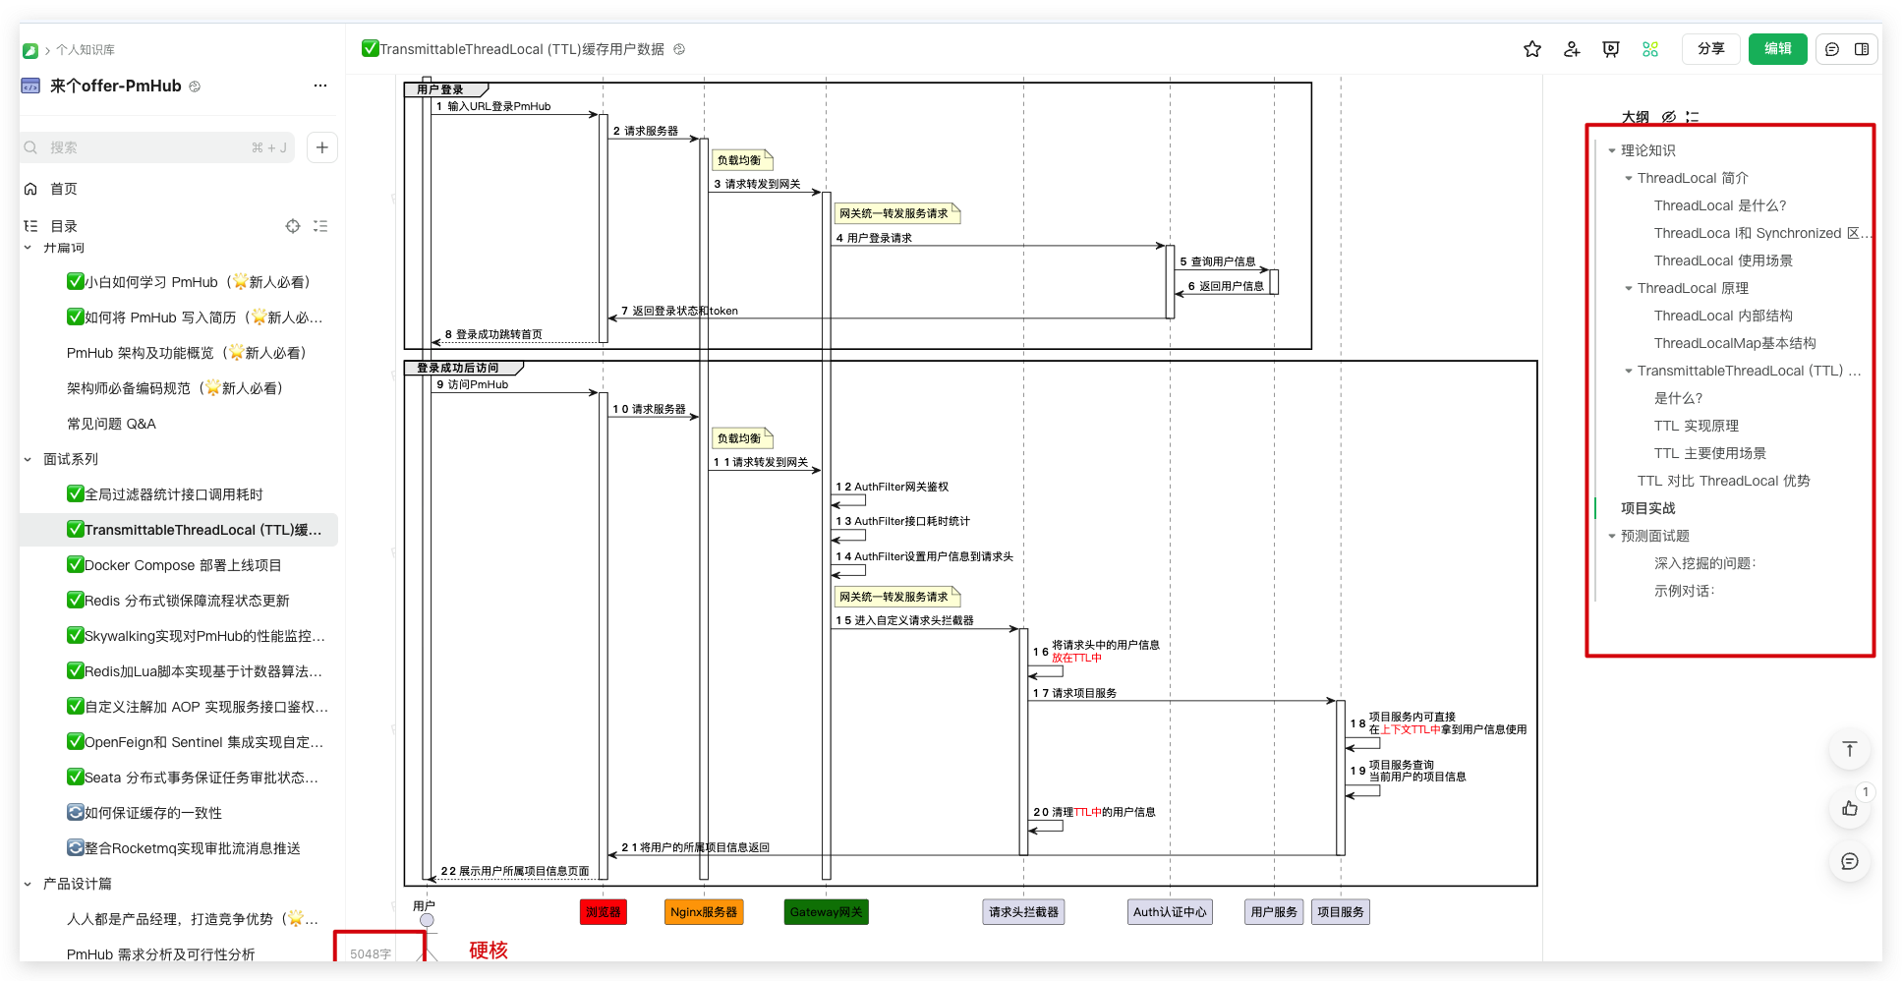Hide the outline using the eye icon

[1668, 117]
